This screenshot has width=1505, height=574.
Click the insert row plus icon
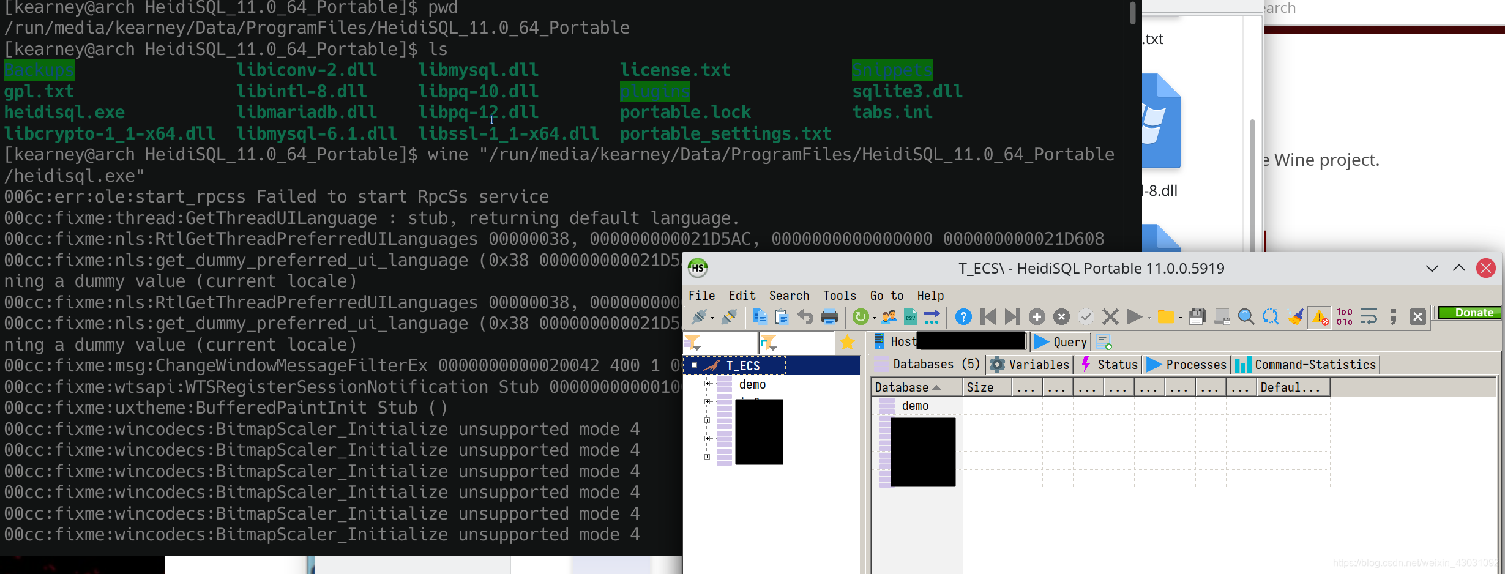click(x=1037, y=316)
